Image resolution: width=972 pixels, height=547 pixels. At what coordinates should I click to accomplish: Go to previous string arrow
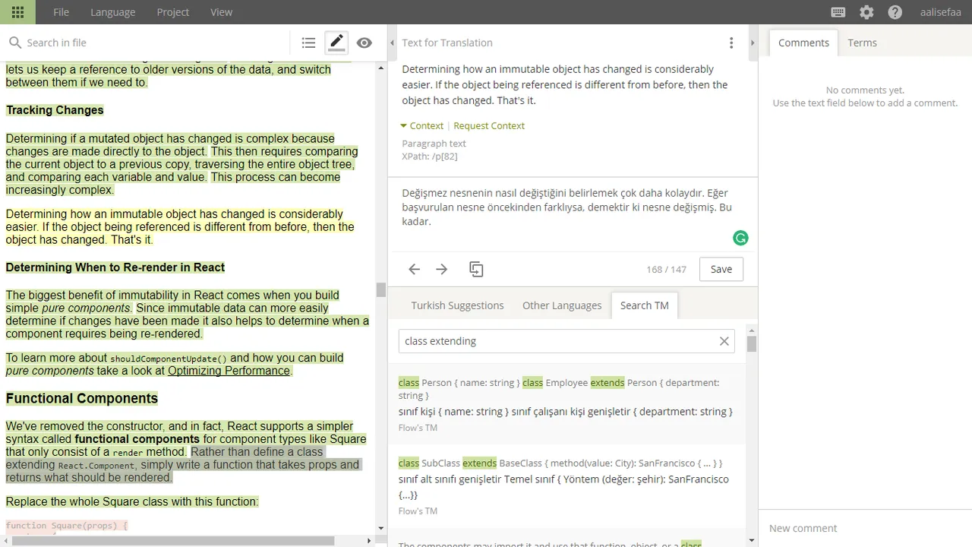click(x=414, y=269)
